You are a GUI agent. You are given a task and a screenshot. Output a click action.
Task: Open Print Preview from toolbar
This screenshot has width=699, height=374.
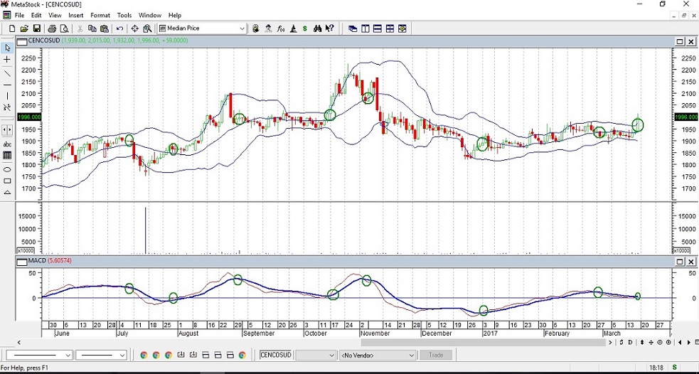coord(64,28)
